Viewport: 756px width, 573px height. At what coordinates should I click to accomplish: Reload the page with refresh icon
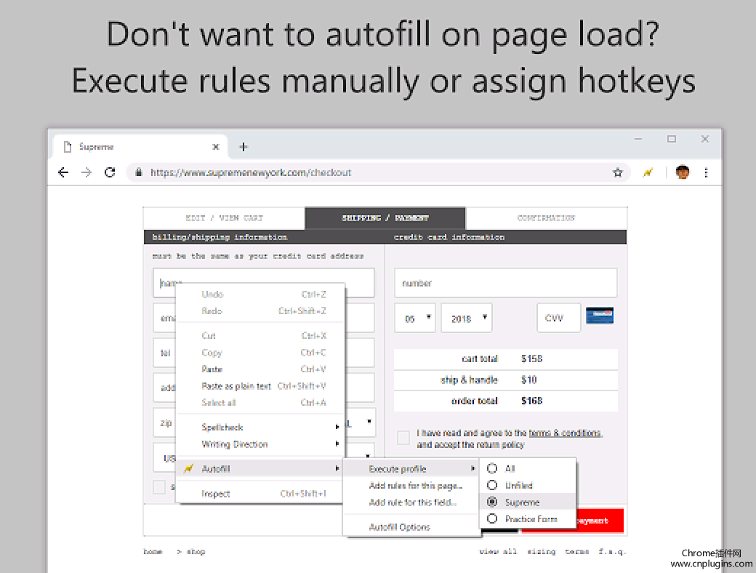pyautogui.click(x=110, y=172)
